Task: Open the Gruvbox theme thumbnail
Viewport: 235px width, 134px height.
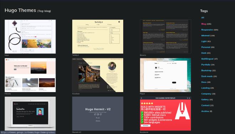Action: click(98, 75)
